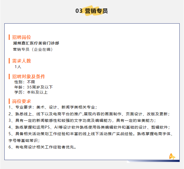Viewport: 184px width, 169px height.
Task: Click the section title '招聘岗位'
Action: click(x=21, y=37)
